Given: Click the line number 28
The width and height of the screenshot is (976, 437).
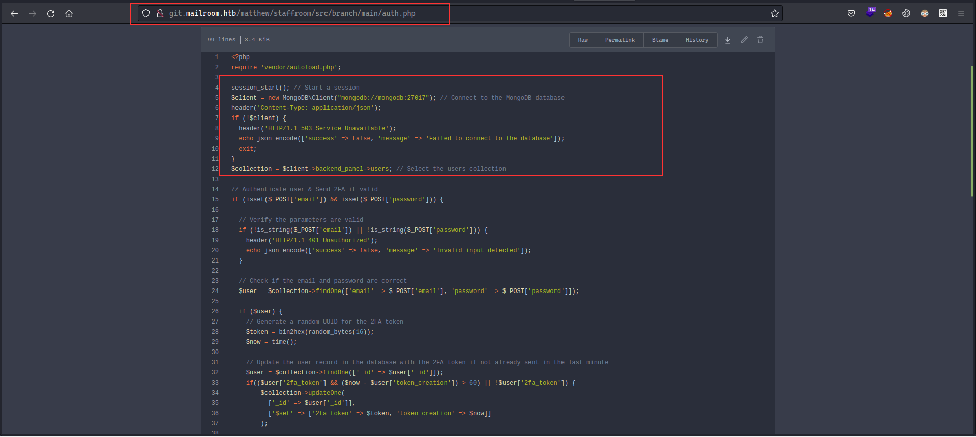Looking at the screenshot, I should (x=215, y=332).
